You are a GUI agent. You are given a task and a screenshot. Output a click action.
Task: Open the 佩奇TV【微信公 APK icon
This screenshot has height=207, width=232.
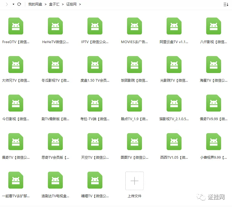[16, 142]
